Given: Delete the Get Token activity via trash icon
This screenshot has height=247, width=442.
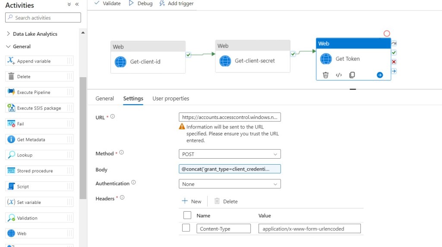Looking at the screenshot, I should (x=326, y=75).
